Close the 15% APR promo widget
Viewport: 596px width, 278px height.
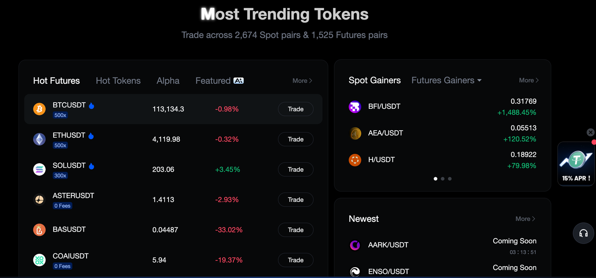click(590, 132)
